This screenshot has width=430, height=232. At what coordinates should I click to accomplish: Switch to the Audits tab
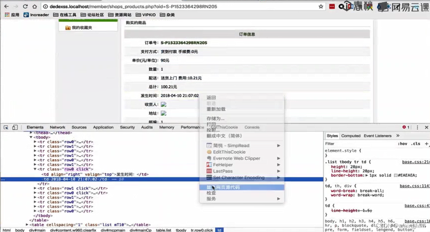coord(147,127)
